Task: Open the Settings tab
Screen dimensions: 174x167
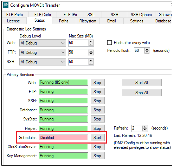Action: (x=137, y=21)
